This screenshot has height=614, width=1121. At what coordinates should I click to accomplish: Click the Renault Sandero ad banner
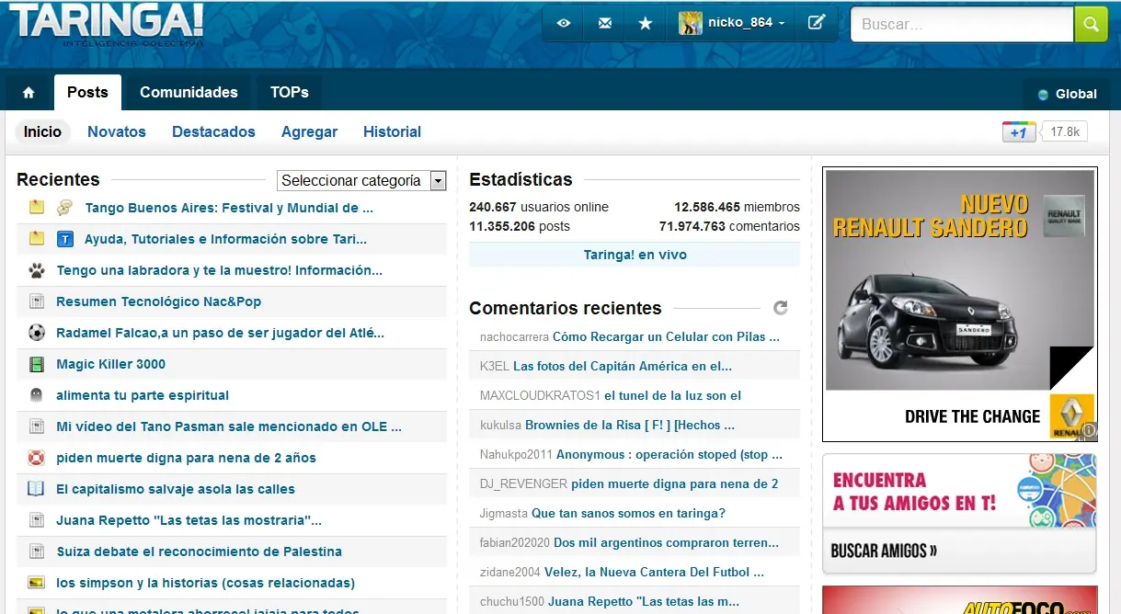tap(959, 304)
